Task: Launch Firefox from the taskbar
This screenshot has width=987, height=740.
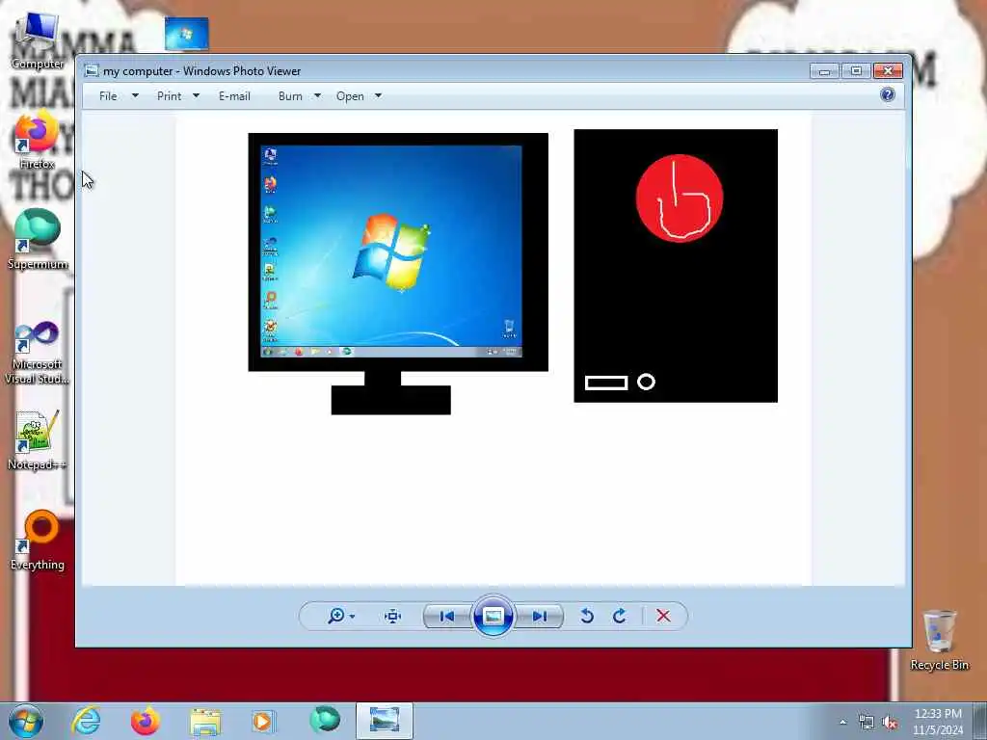Action: pos(146,721)
